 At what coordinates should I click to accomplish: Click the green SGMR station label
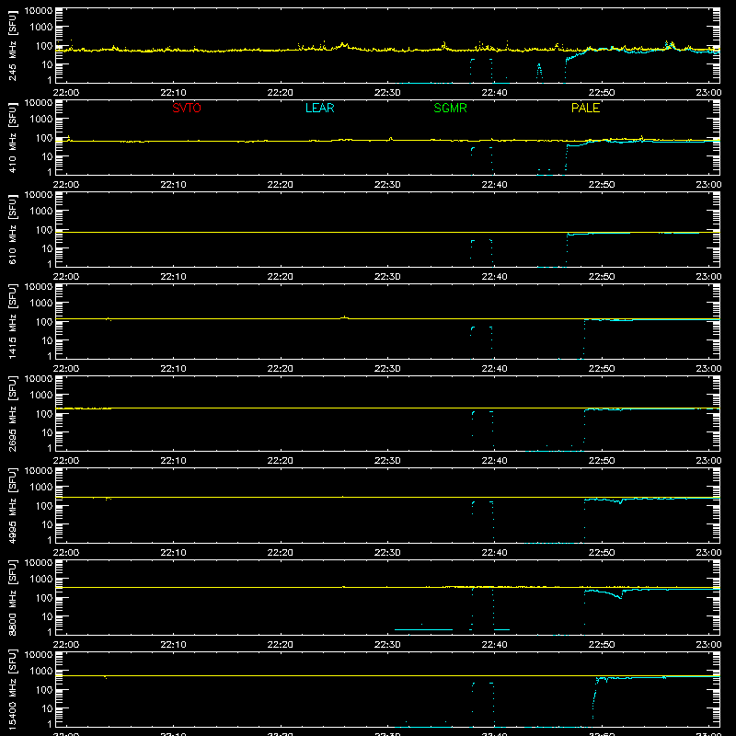(450, 108)
